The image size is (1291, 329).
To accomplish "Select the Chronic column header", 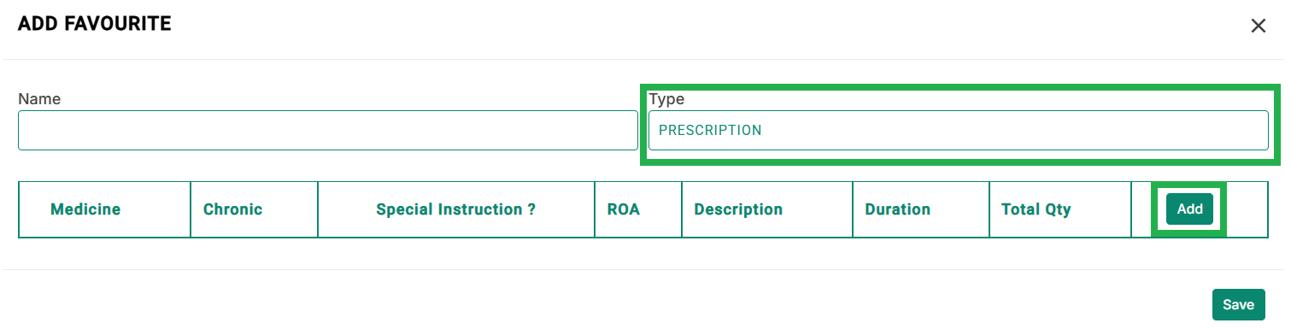I will tap(232, 209).
